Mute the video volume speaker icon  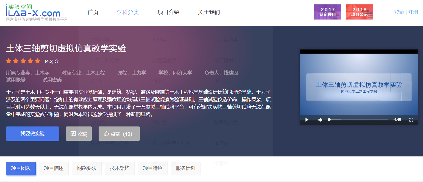320,120
